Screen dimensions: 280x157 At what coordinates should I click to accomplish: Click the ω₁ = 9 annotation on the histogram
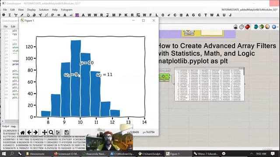coord(71,75)
